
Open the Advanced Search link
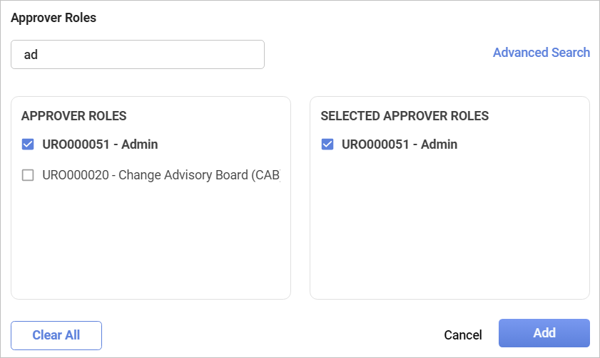[x=541, y=53]
